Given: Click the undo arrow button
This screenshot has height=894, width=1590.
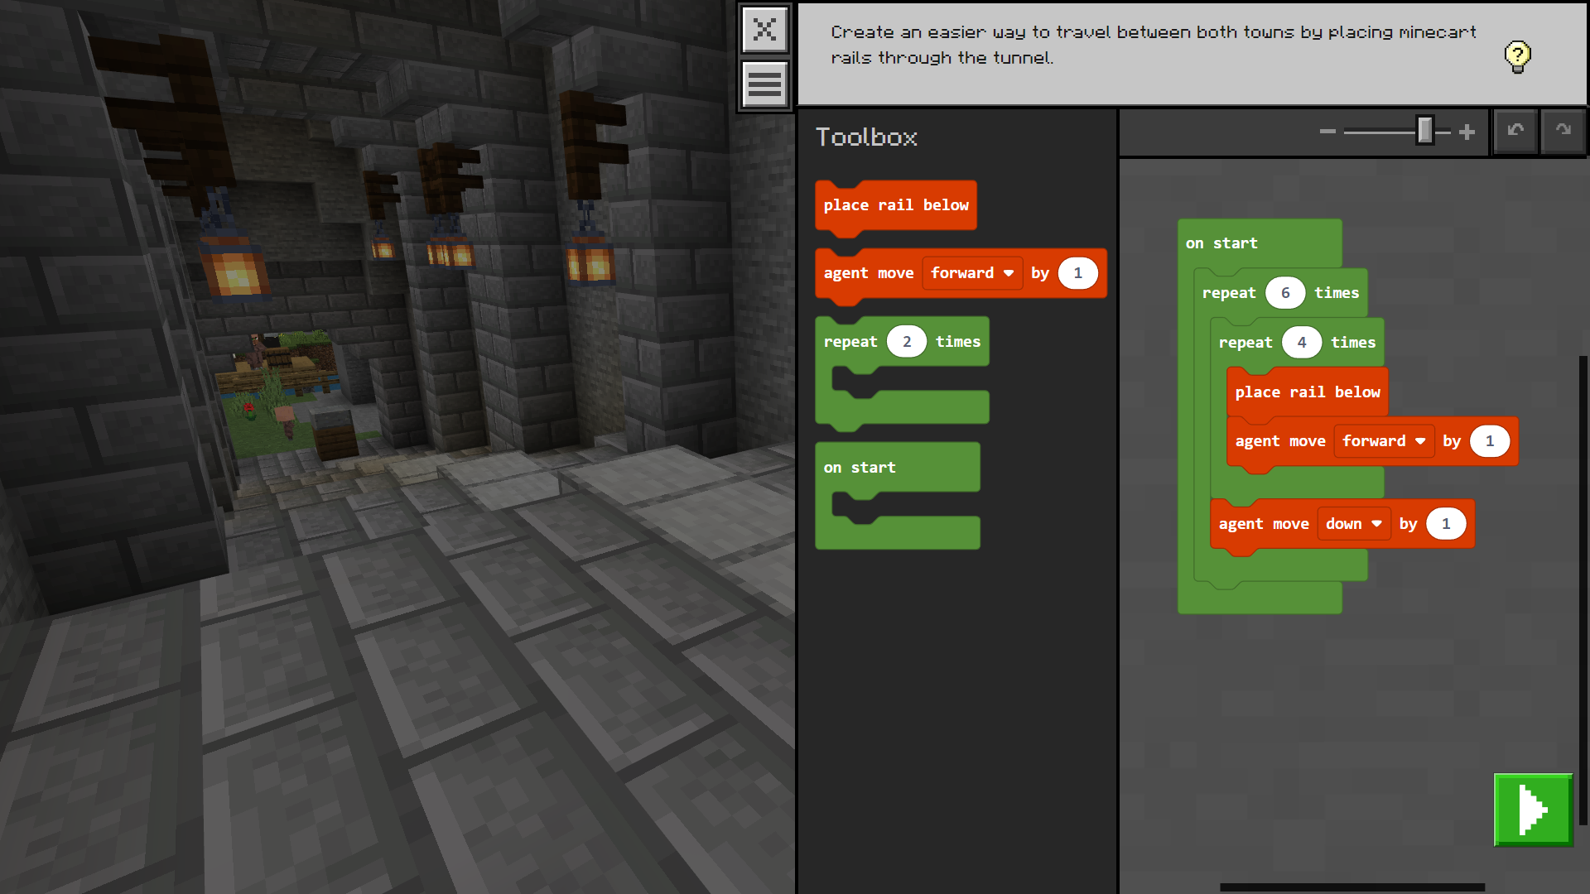Looking at the screenshot, I should [1515, 131].
